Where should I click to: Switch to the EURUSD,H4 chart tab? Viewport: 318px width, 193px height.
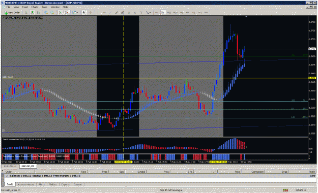[x=10, y=166]
